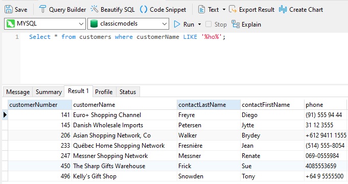Click the Export Result icon

coord(233,10)
